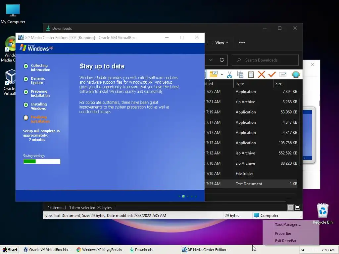Click the blue thumbnail preview at right
This screenshot has height=254, width=339.
point(308,135)
